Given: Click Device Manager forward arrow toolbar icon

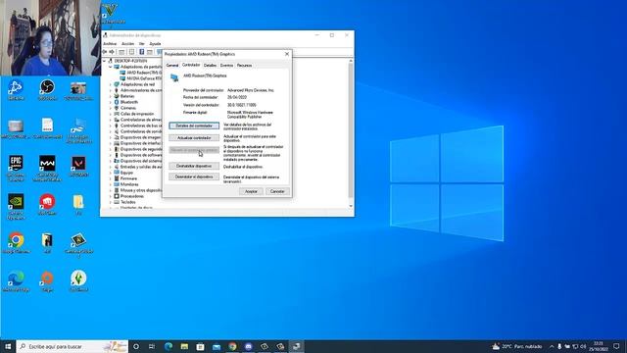Looking at the screenshot, I should coord(112,52).
